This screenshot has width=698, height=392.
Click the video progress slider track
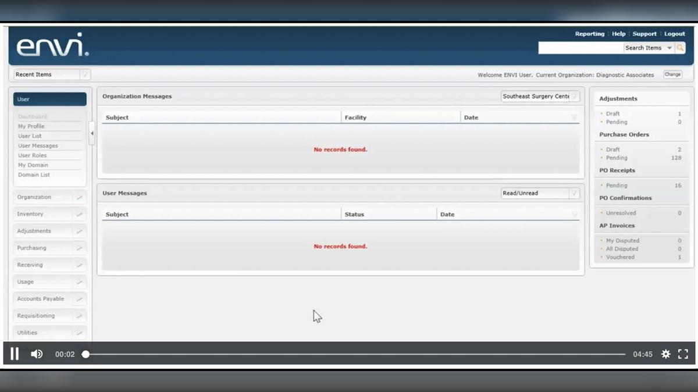[355, 354]
